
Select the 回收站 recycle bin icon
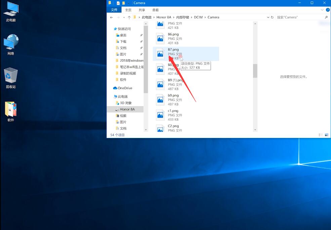tap(11, 78)
